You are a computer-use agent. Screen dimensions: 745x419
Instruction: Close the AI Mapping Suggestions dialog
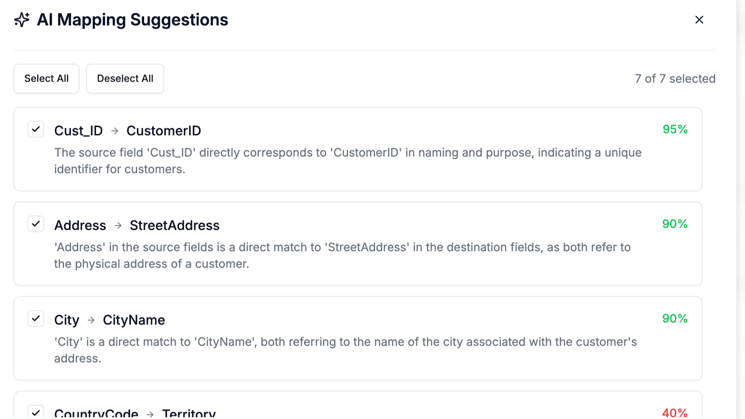pos(699,20)
